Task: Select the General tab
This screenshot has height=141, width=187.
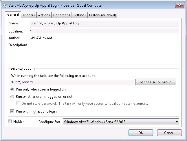Action: click(13, 15)
